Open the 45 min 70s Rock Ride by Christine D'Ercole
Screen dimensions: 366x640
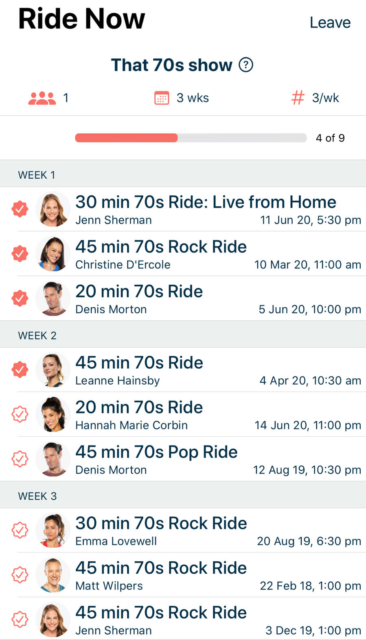pos(161,247)
